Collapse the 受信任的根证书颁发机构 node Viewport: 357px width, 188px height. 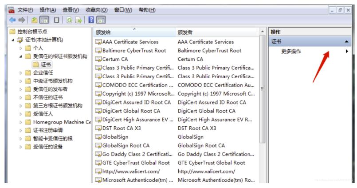pyautogui.click(x=21, y=56)
